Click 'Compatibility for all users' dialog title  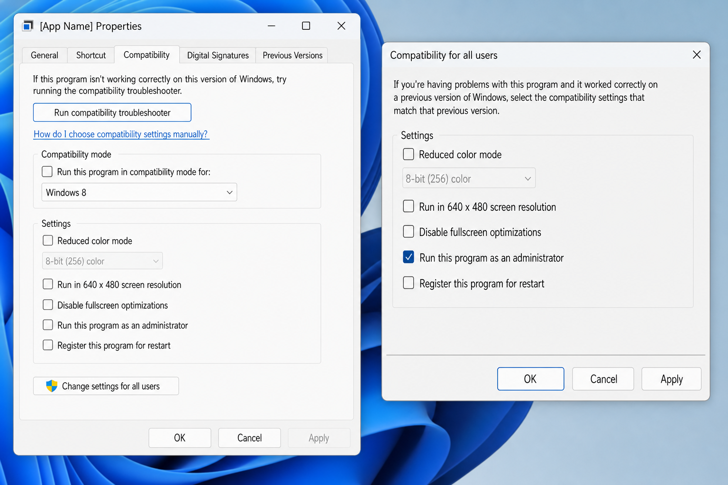pos(444,55)
